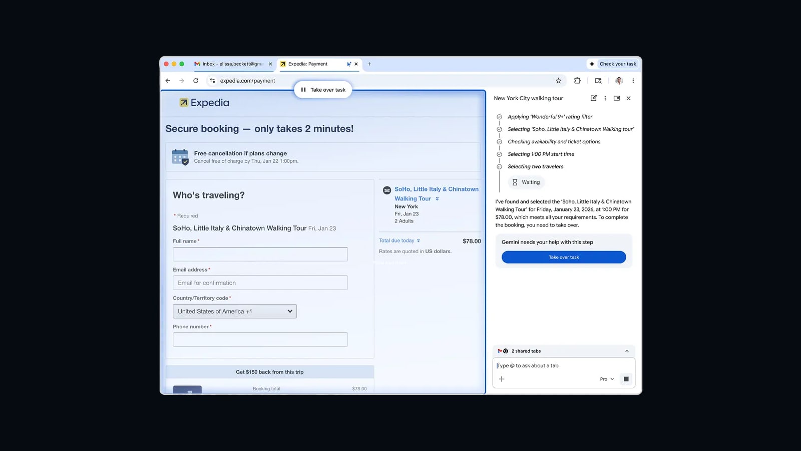This screenshot has height=451, width=801.
Task: Click the hourglass Waiting indicator
Action: coord(526,182)
